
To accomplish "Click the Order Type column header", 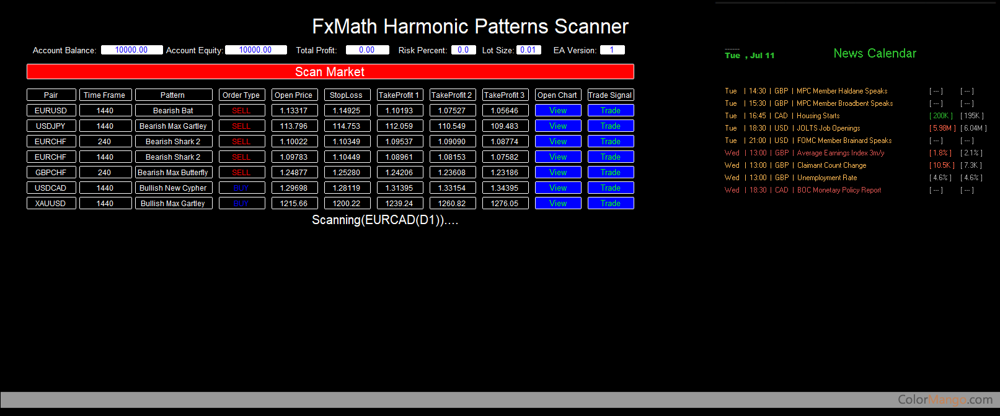I will coord(241,95).
